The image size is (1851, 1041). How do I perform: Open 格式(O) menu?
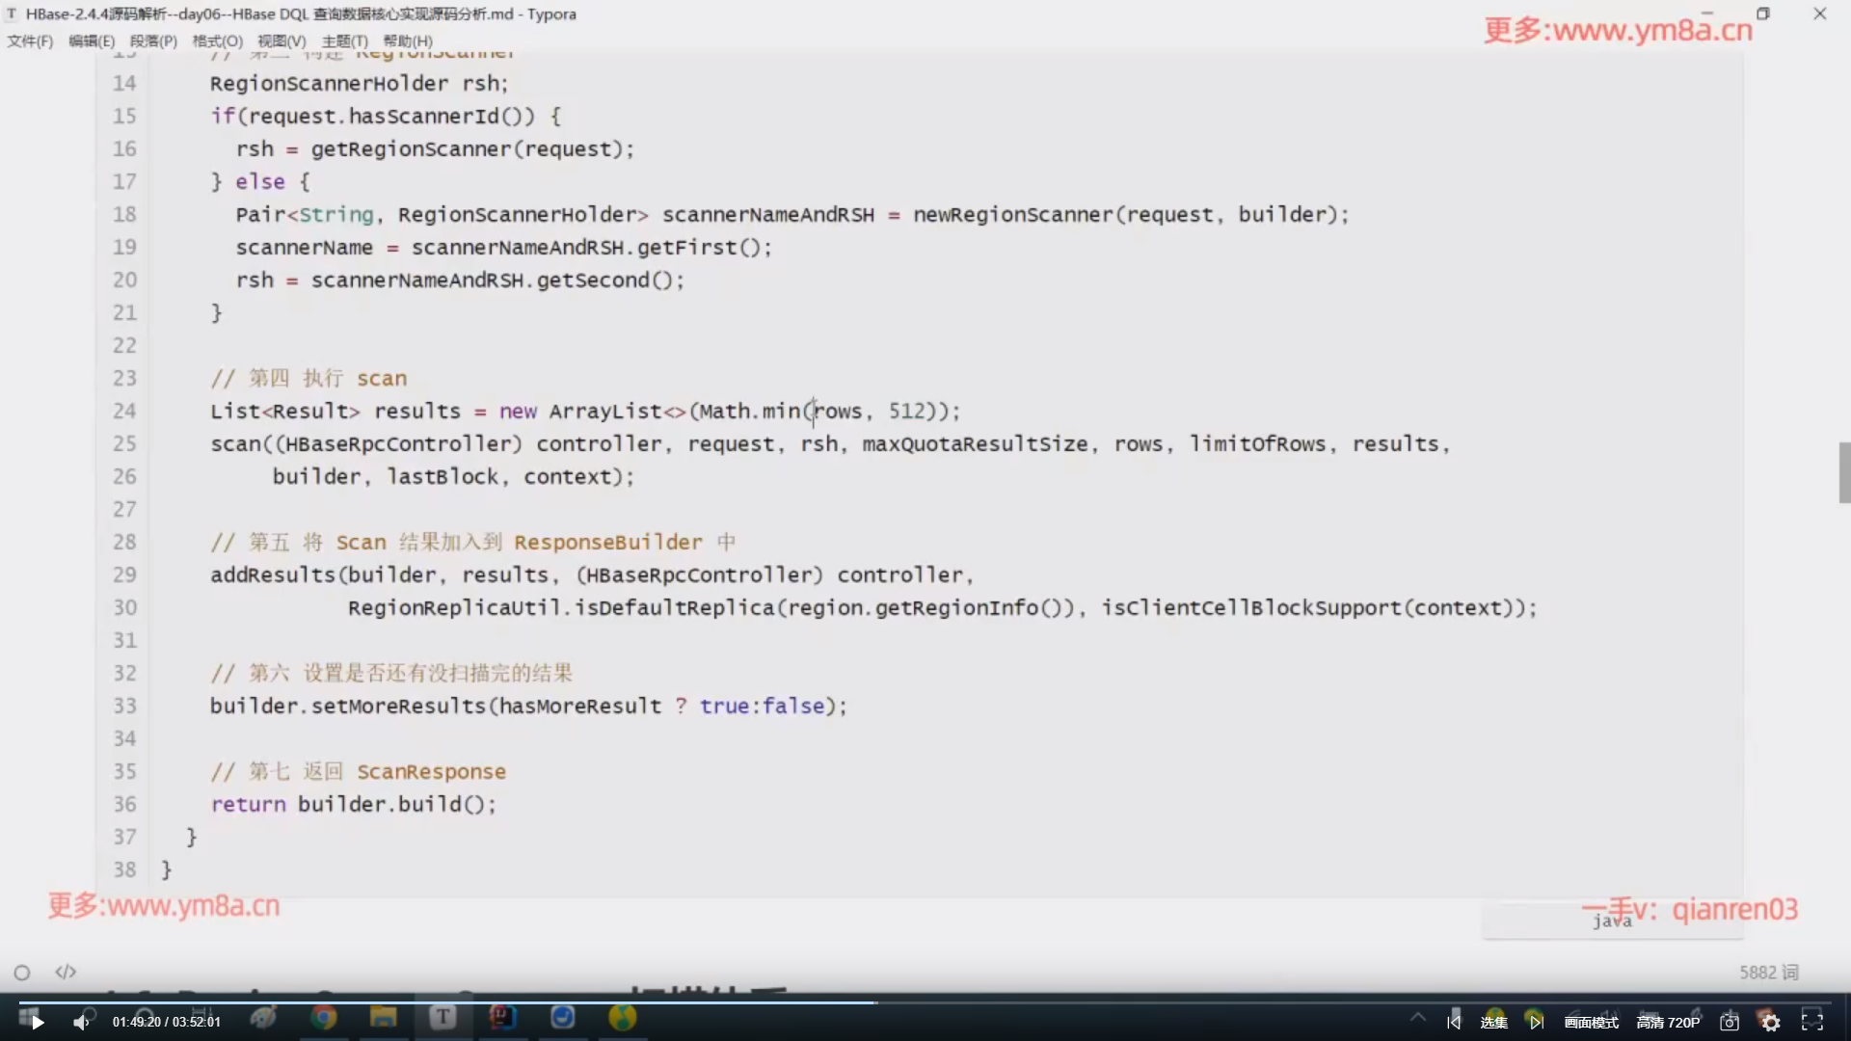(x=217, y=40)
